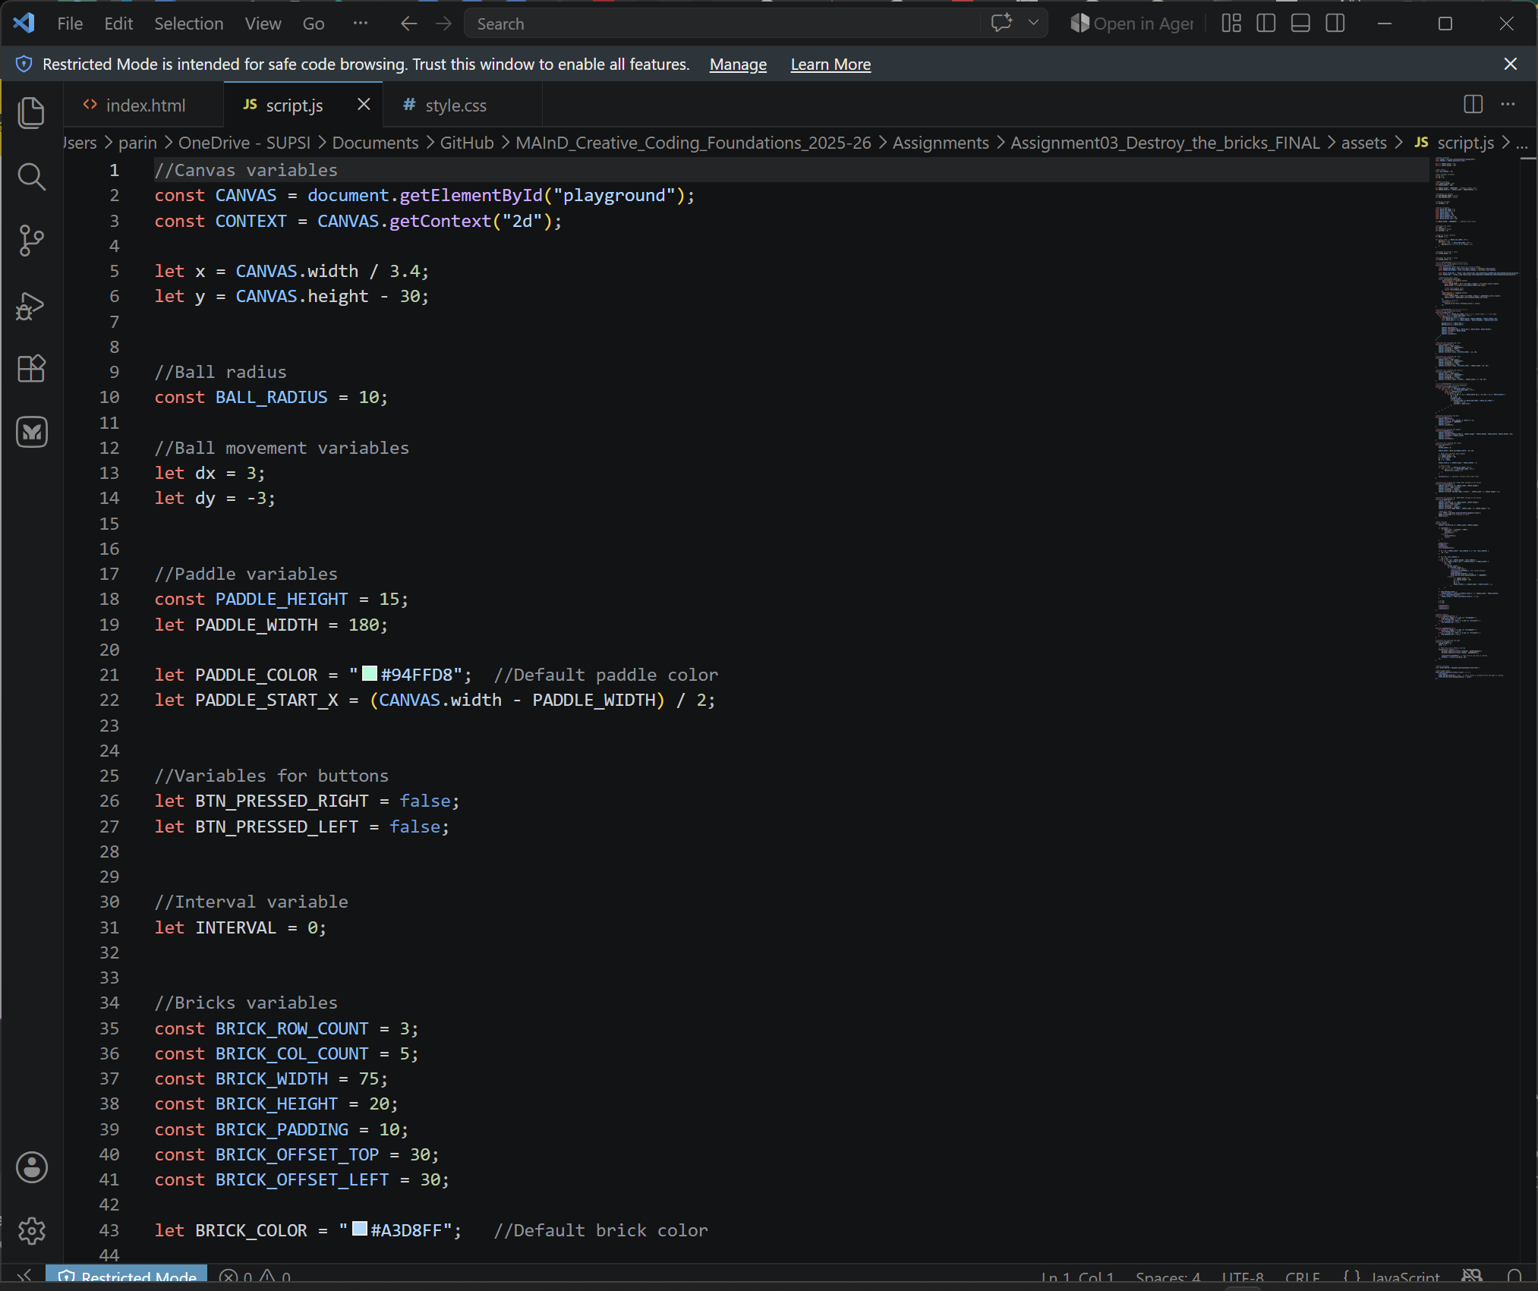Screen dimensions: 1538x1291
Task: Click the Assignment03_Destroy_the_bricks_FINAL breadcrumb
Action: click(x=1165, y=143)
